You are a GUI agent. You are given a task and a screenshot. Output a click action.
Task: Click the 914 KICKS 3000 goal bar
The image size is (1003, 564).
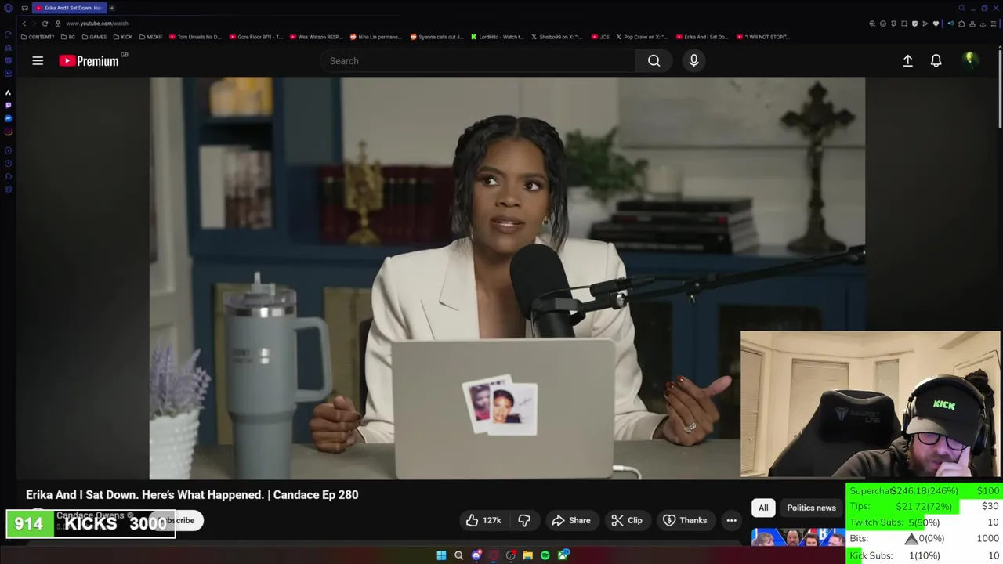coord(91,524)
